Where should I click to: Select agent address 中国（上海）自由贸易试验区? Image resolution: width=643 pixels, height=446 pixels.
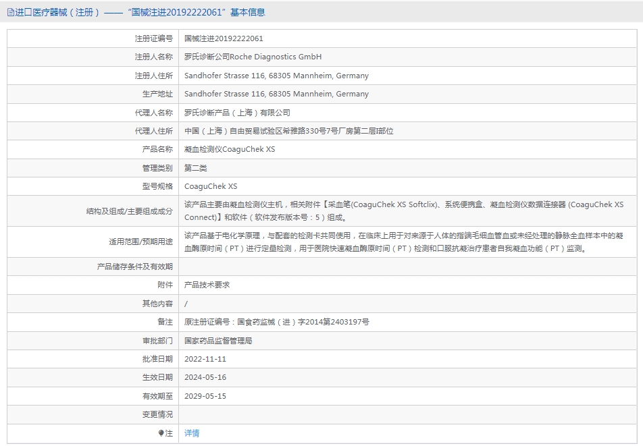[x=288, y=131]
